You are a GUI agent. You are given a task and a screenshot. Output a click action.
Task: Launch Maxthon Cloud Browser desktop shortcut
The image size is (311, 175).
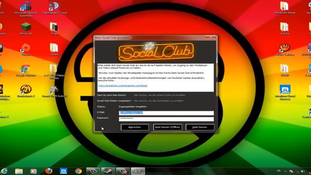(285, 93)
